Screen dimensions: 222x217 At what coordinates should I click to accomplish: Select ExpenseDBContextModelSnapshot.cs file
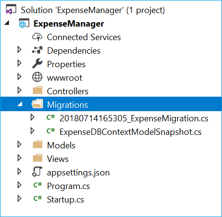pyautogui.click(x=131, y=132)
